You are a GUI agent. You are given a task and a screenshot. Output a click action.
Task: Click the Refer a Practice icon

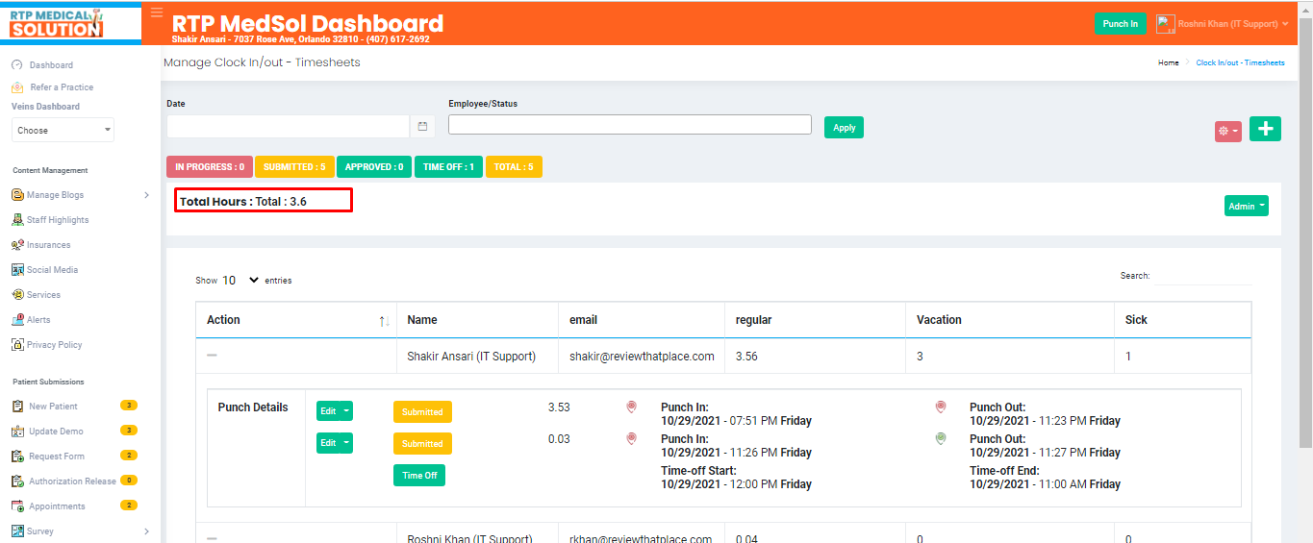(17, 87)
